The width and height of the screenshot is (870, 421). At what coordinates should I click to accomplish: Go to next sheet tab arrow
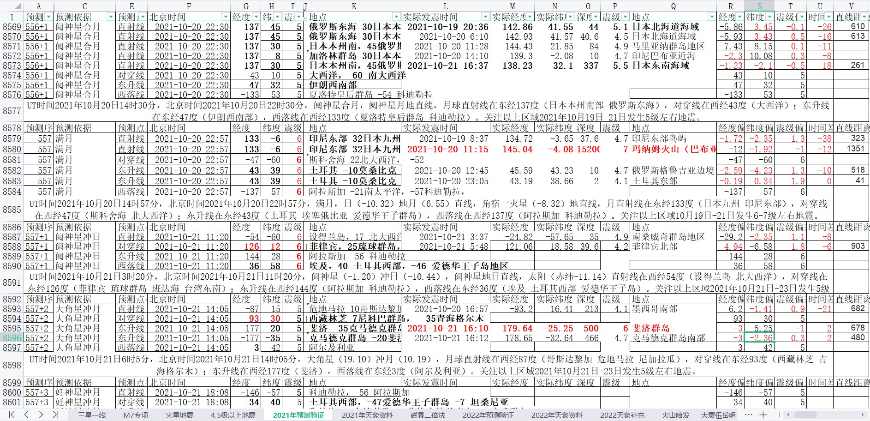(41, 415)
